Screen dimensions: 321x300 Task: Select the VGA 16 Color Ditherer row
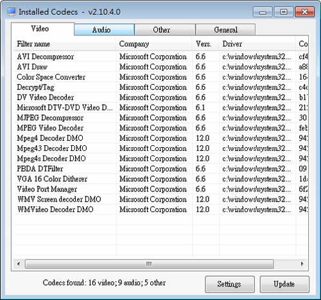(160, 179)
